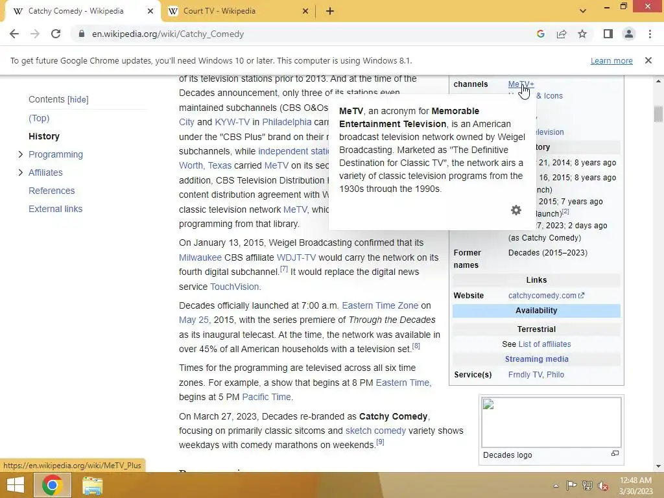
Task: Open the Chrome three-dot menu
Action: click(650, 34)
